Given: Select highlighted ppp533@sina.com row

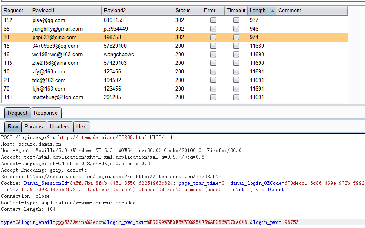Looking at the screenshot, I should [175, 38].
